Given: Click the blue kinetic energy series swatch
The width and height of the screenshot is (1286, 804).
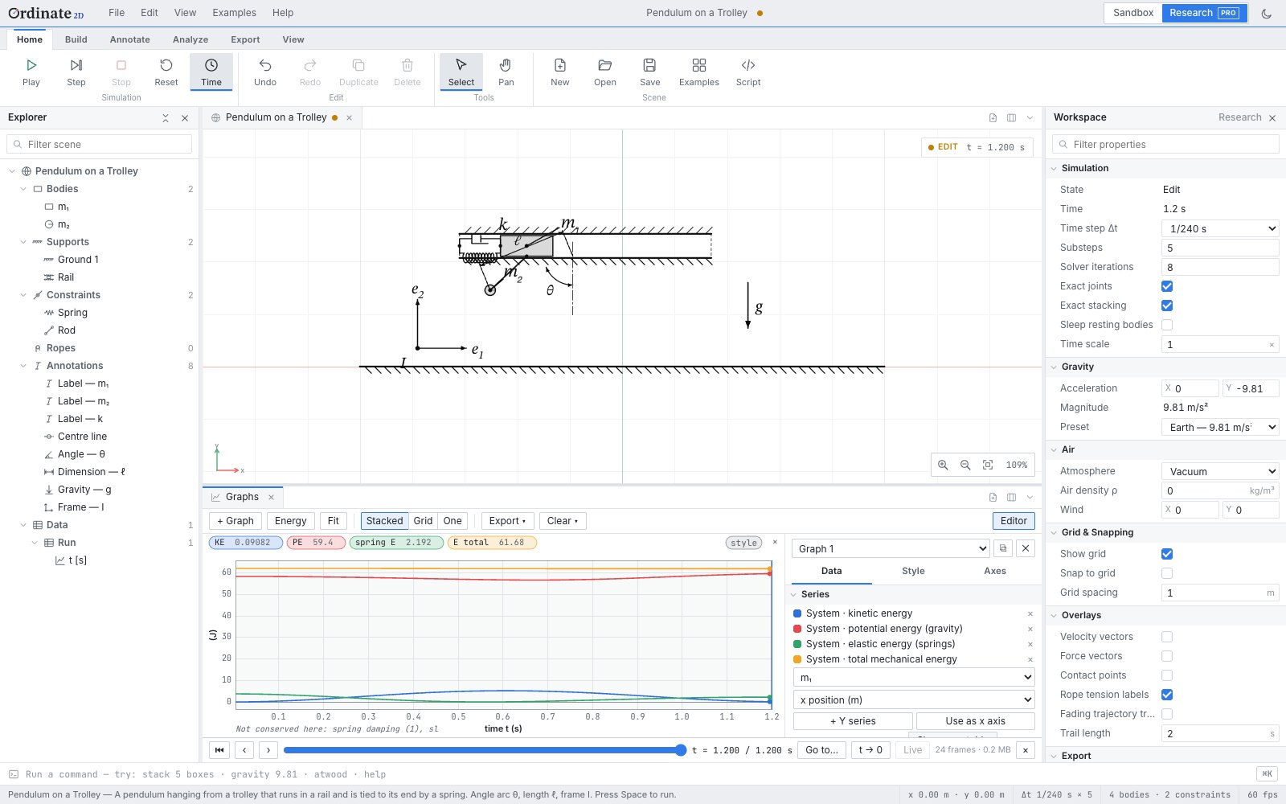Looking at the screenshot, I should [797, 613].
